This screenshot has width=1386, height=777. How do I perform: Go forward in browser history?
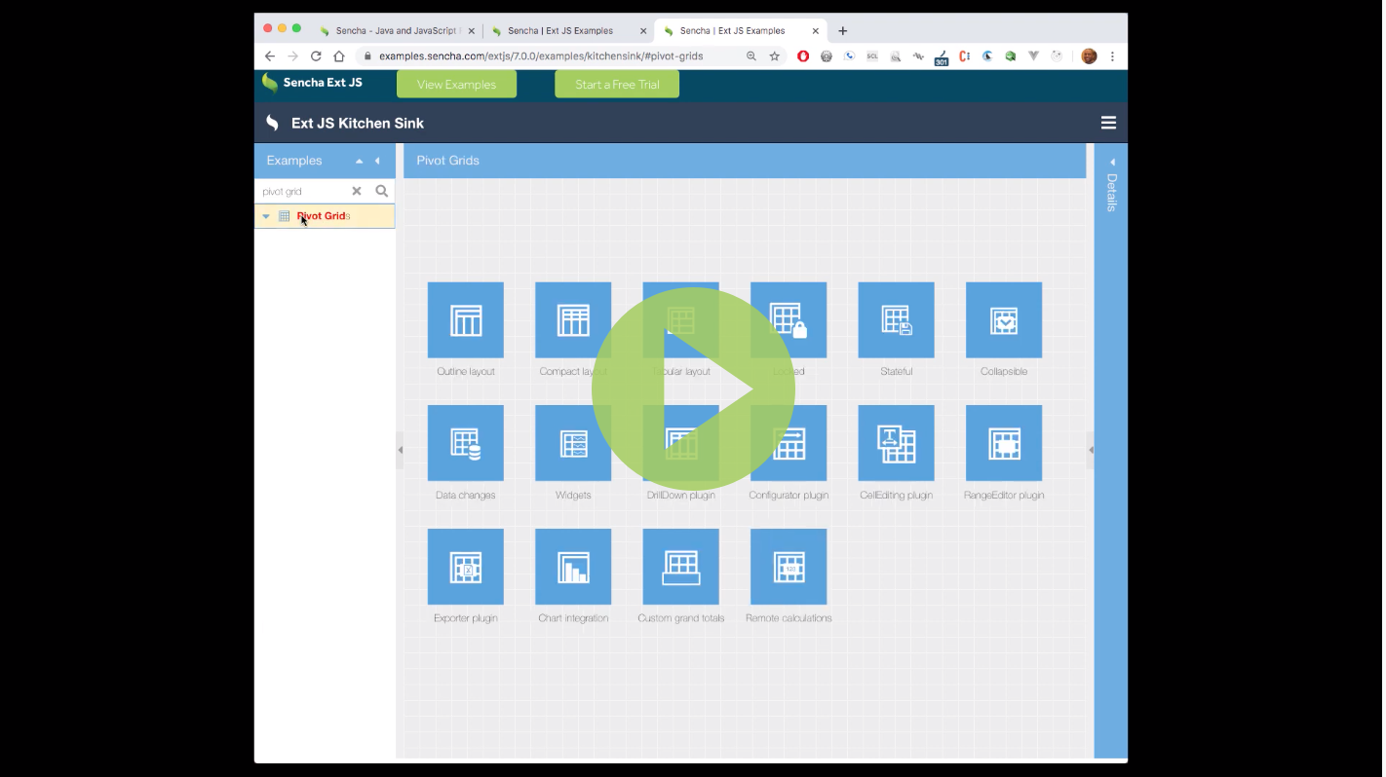tap(292, 56)
